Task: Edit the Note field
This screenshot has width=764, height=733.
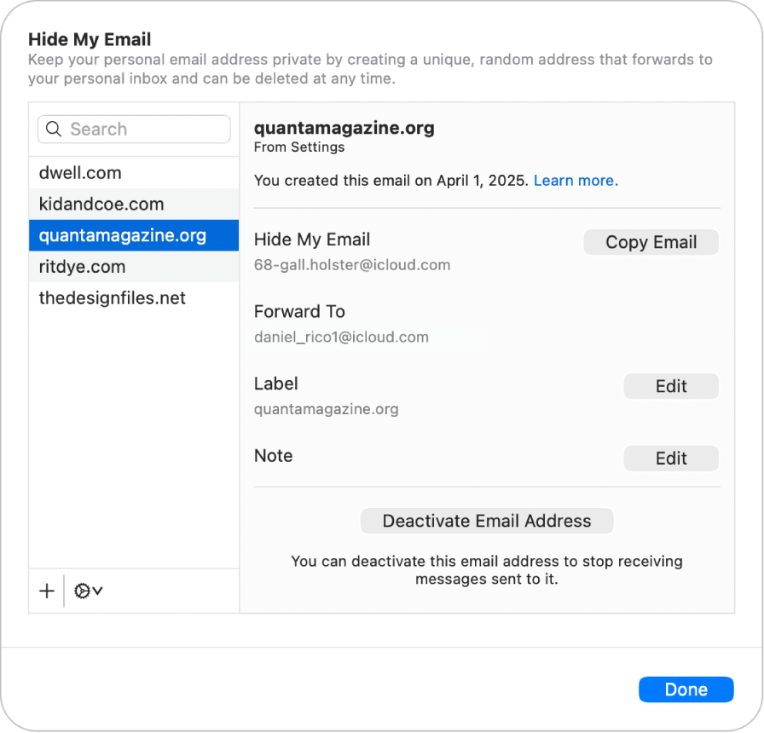Action: tap(671, 458)
